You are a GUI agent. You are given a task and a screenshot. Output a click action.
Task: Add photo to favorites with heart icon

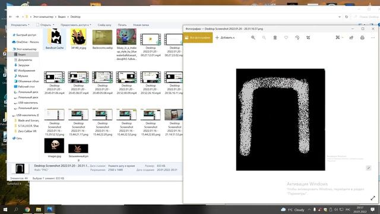pos(286,37)
